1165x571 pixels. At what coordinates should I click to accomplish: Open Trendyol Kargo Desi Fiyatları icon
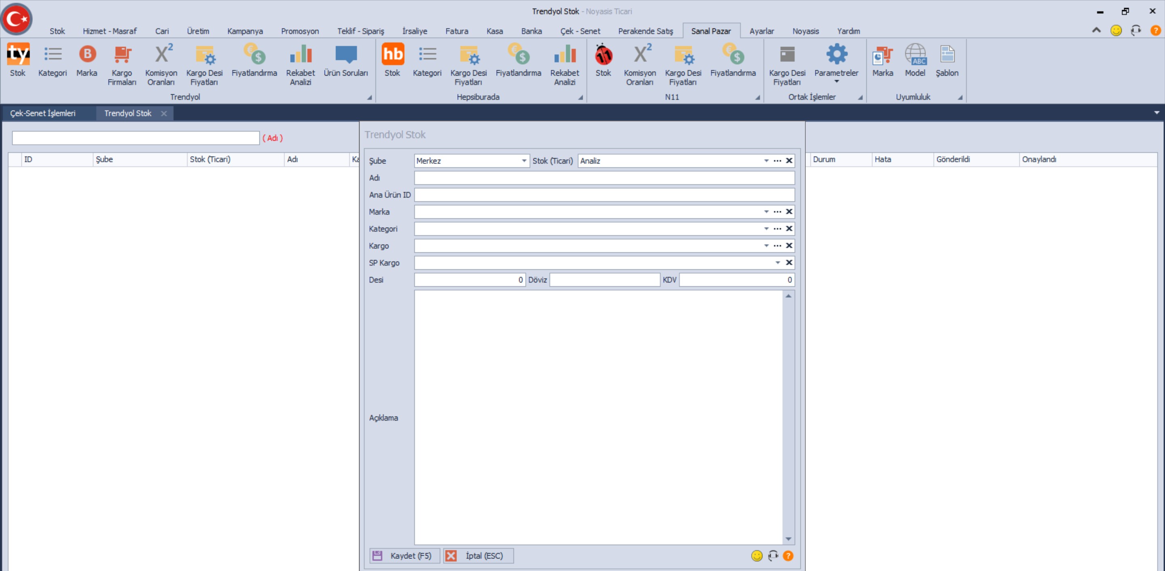coord(204,65)
